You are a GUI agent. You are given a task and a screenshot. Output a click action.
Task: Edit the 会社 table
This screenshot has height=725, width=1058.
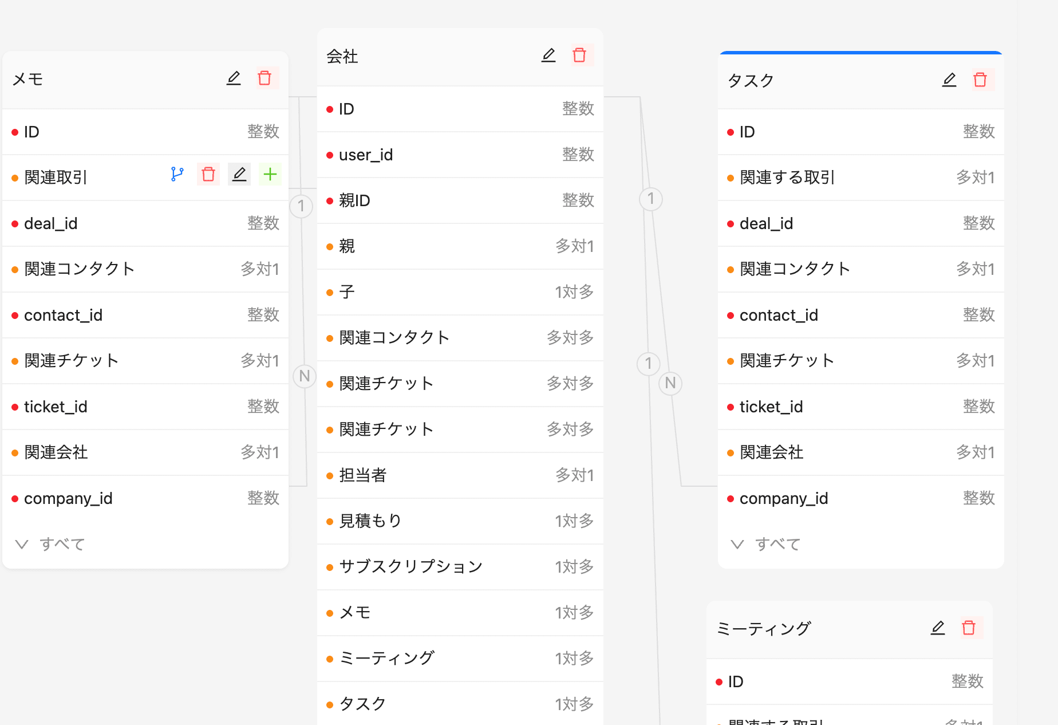[548, 55]
